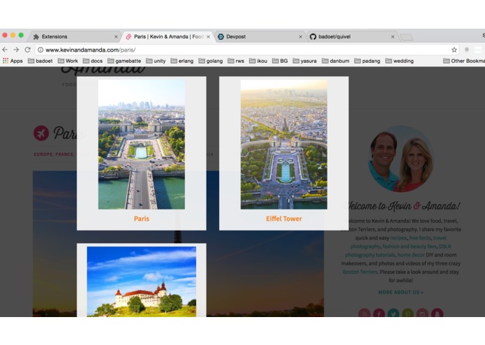Open the wedding bookmarks folder
Image resolution: width=485 pixels, height=345 pixels.
coord(400,61)
